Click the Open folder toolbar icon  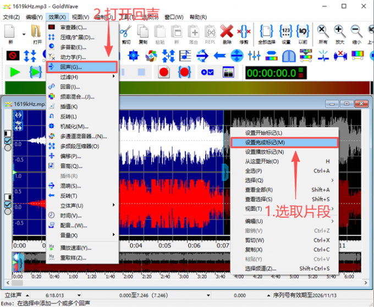pyautogui.click(x=36, y=31)
